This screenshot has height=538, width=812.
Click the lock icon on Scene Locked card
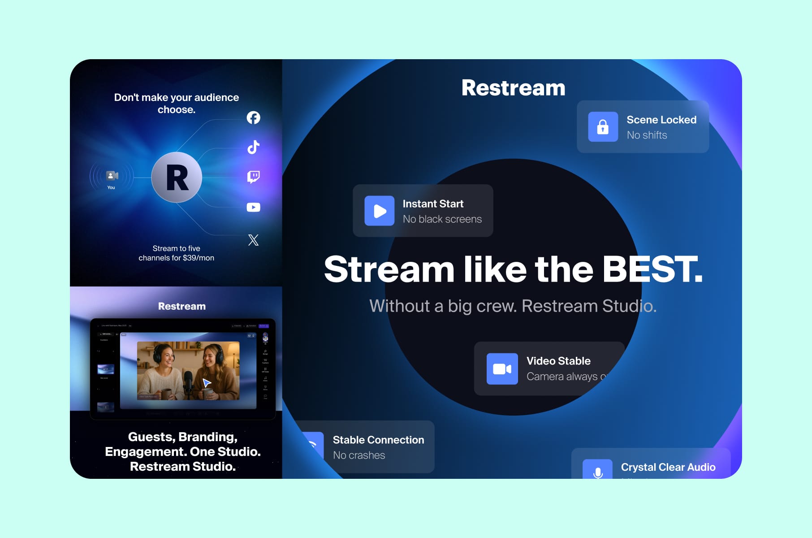click(x=603, y=127)
